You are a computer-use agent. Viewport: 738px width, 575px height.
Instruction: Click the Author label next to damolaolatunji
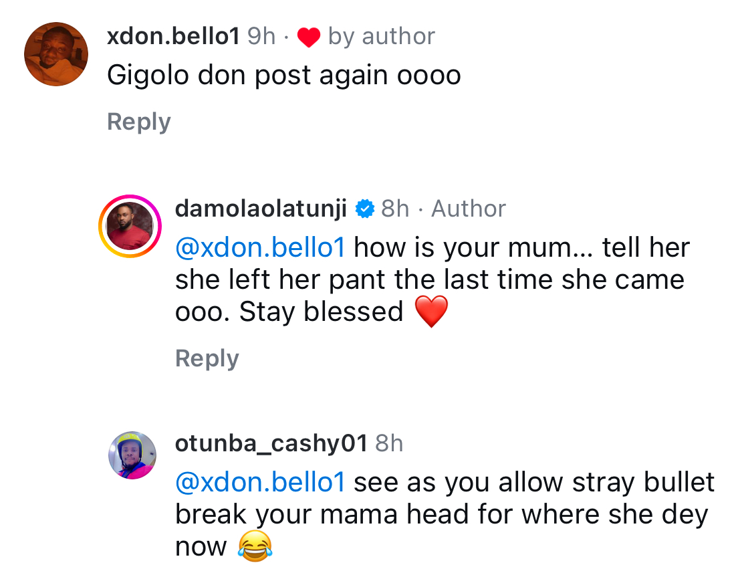[468, 209]
